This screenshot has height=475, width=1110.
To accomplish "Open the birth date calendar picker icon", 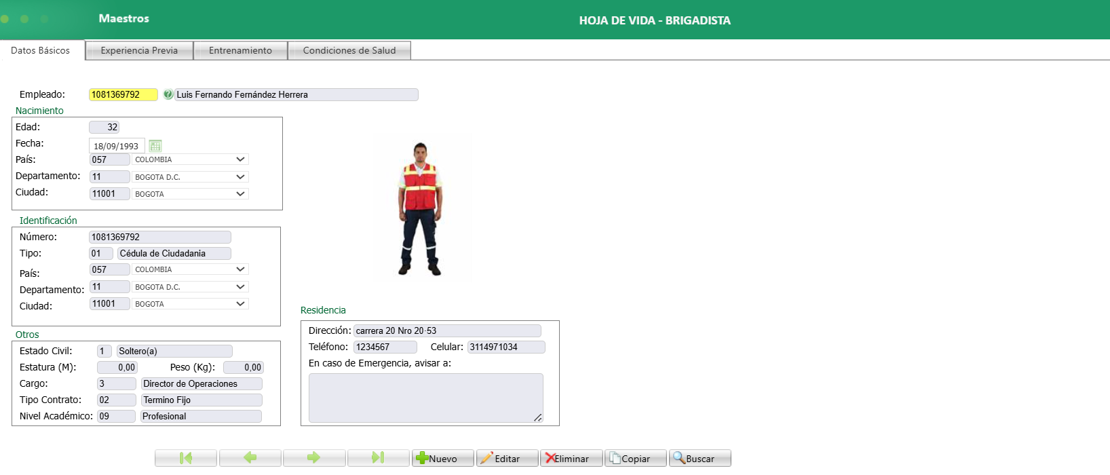I will pos(155,146).
